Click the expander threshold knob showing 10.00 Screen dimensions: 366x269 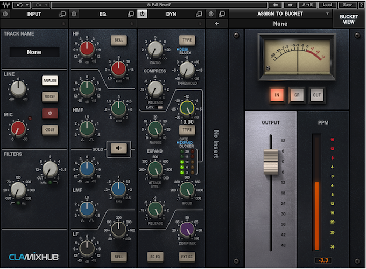click(x=187, y=108)
